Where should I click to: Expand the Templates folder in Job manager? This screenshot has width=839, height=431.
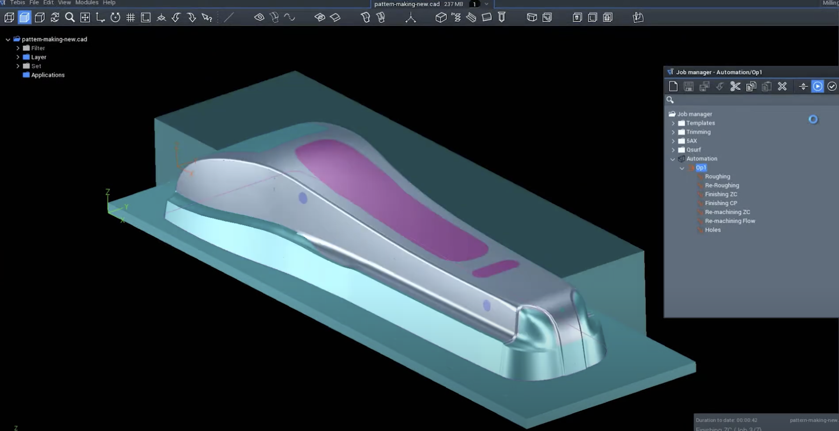pyautogui.click(x=673, y=123)
